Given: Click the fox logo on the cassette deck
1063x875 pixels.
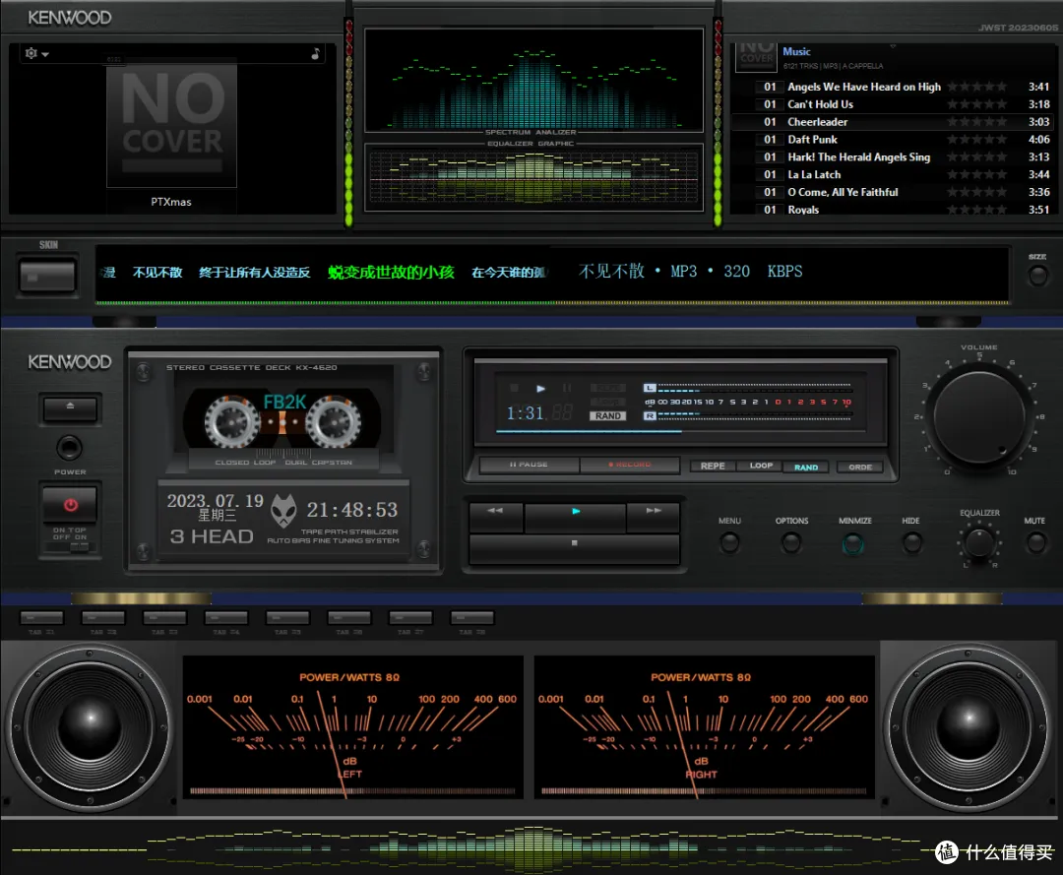Looking at the screenshot, I should click(x=284, y=511).
